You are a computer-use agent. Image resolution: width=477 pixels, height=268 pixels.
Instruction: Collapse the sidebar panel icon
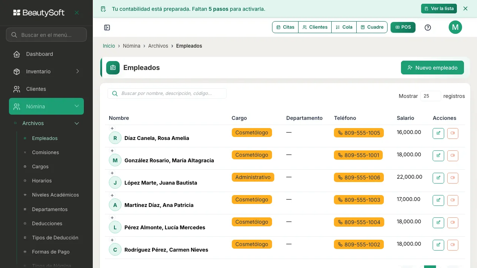pyautogui.click(x=107, y=28)
